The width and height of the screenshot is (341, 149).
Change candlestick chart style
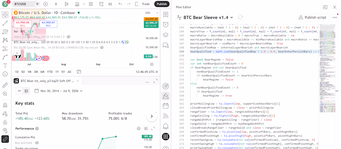tap(67, 4)
